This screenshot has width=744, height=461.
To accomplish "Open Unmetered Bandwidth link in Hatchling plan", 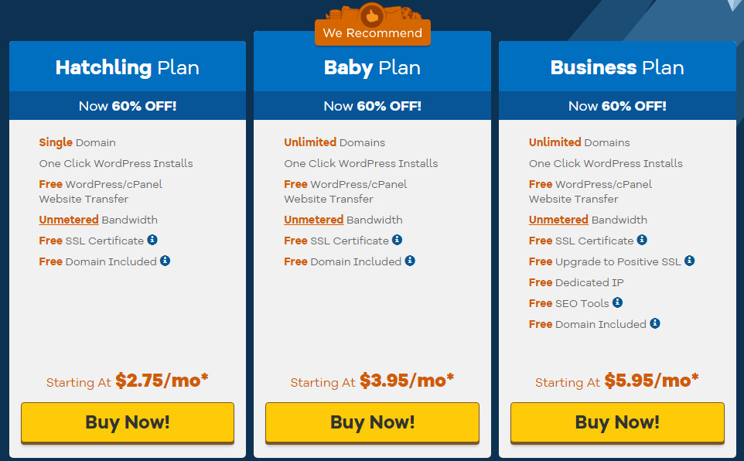I will click(69, 220).
